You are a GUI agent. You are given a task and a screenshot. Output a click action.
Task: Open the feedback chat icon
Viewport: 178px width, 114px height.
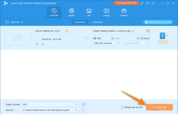coord(147,3)
